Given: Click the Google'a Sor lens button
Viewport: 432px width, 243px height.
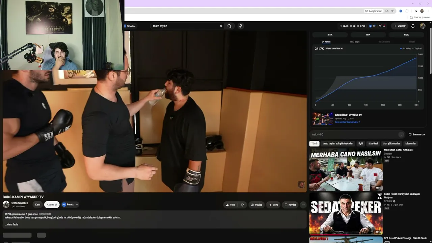Looking at the screenshot, I should (374, 11).
